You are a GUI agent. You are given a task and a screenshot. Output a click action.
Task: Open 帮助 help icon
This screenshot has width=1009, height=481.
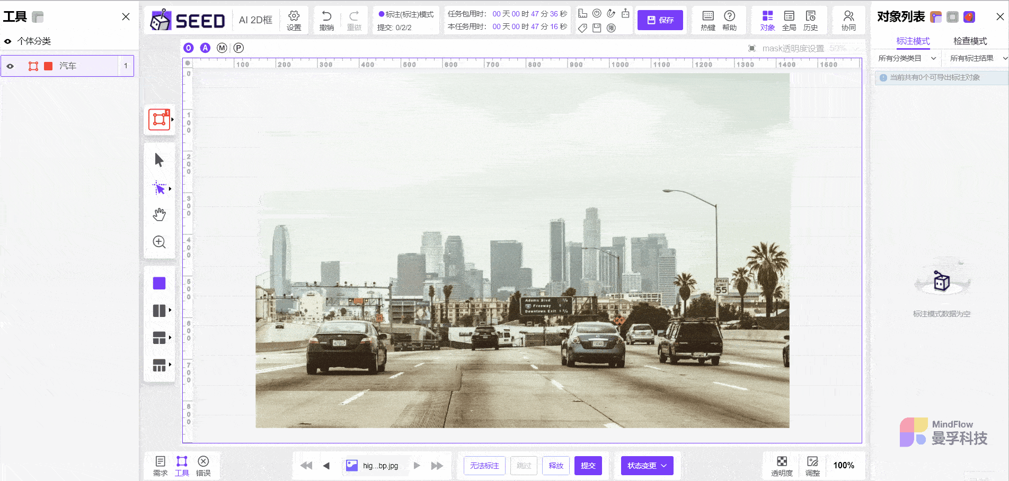tap(730, 20)
